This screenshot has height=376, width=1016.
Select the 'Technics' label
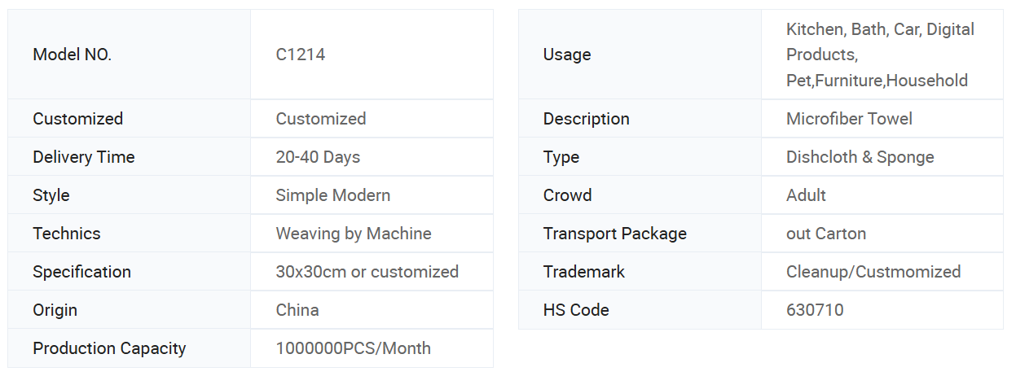67,234
